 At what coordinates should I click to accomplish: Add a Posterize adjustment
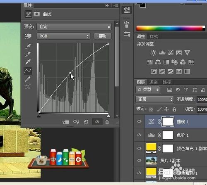tap(162, 71)
